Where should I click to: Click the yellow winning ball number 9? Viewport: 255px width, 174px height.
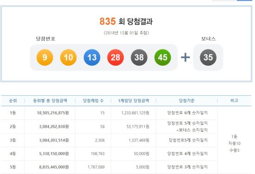(45, 57)
